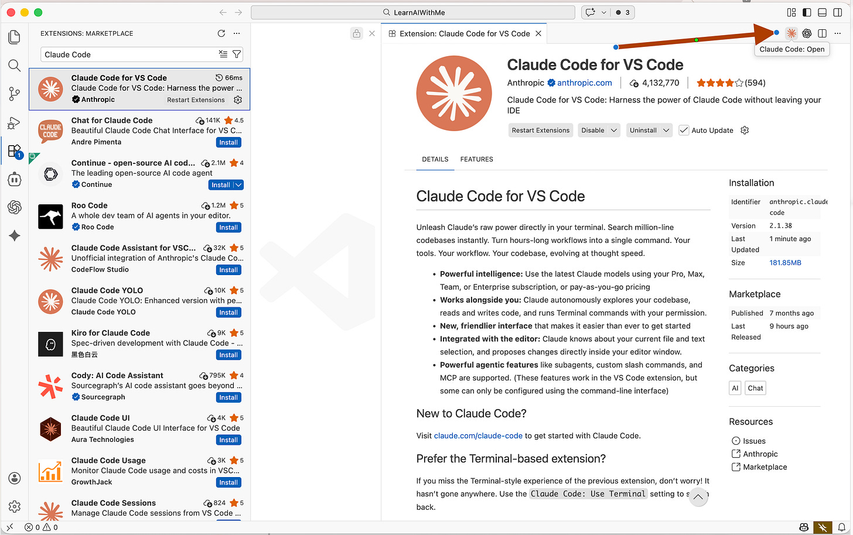Open the Copilot chat icon in title bar

[x=591, y=12]
